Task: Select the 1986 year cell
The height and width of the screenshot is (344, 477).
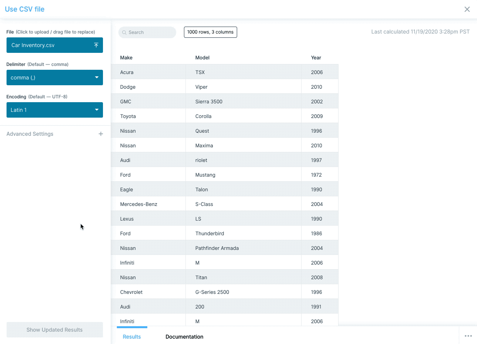Action: coord(320,233)
